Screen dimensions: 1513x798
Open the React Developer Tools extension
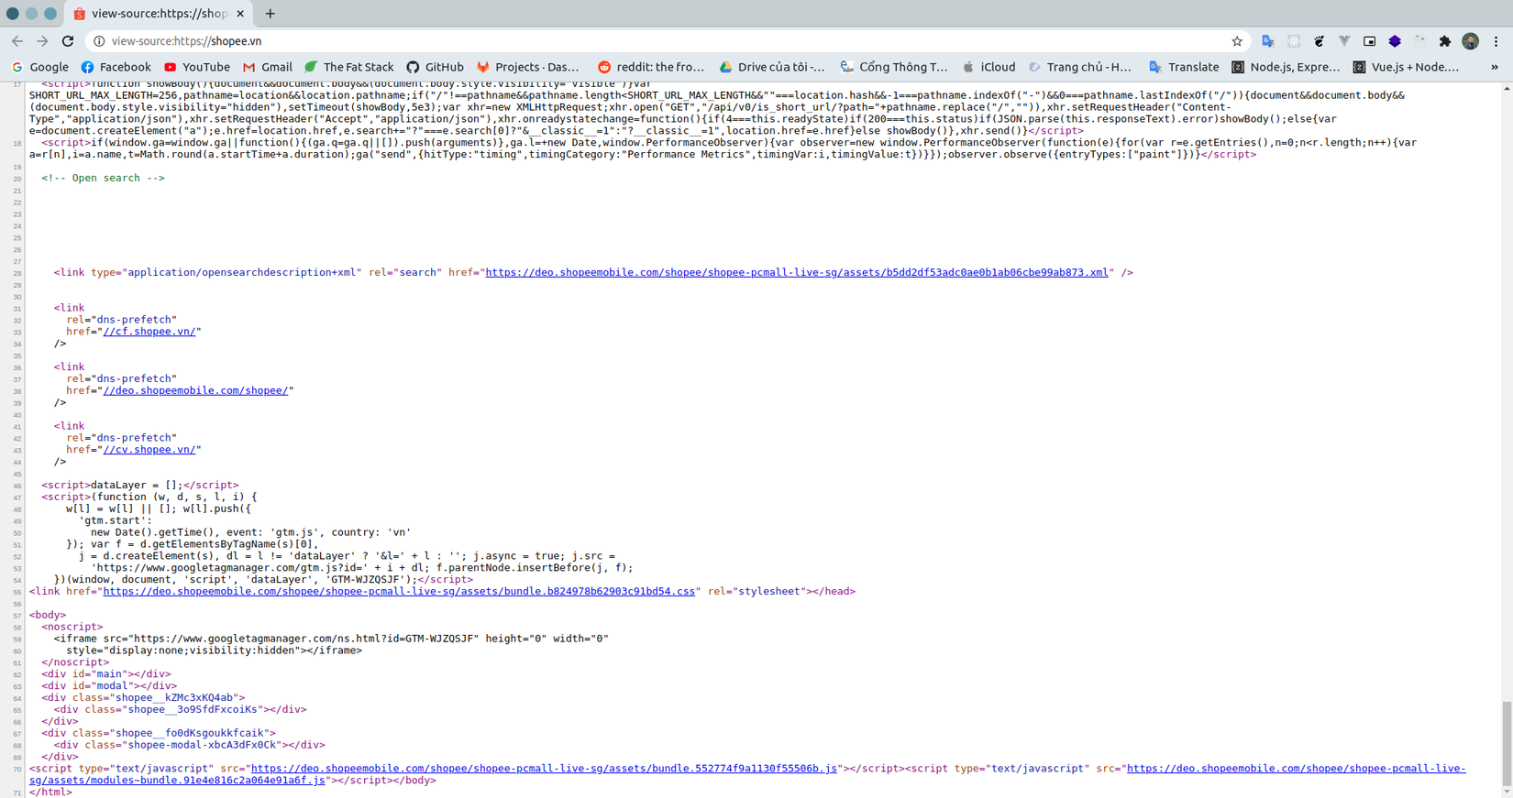click(x=1294, y=41)
